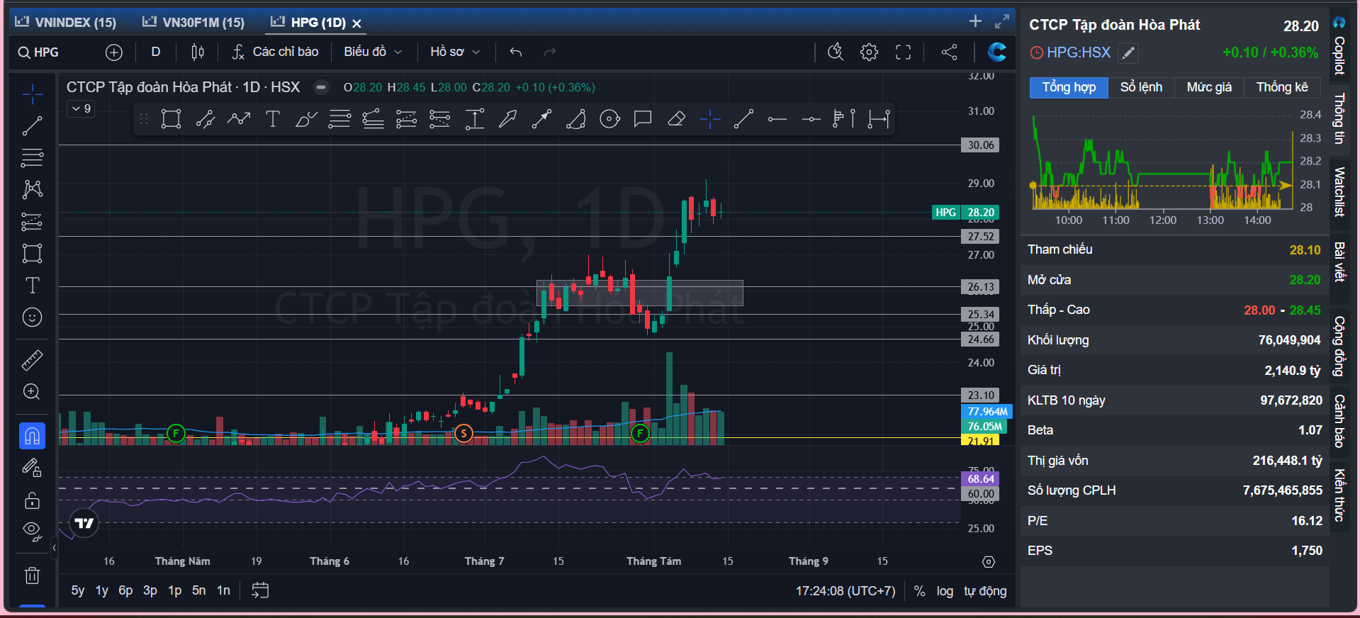The image size is (1360, 618).
Task: Pick the date and price range tool
Action: 879,118
